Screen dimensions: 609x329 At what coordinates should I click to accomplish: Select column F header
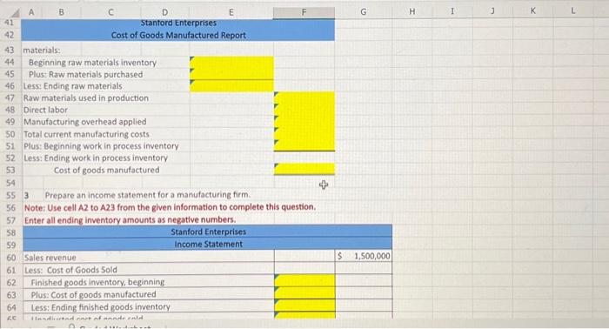(304, 12)
